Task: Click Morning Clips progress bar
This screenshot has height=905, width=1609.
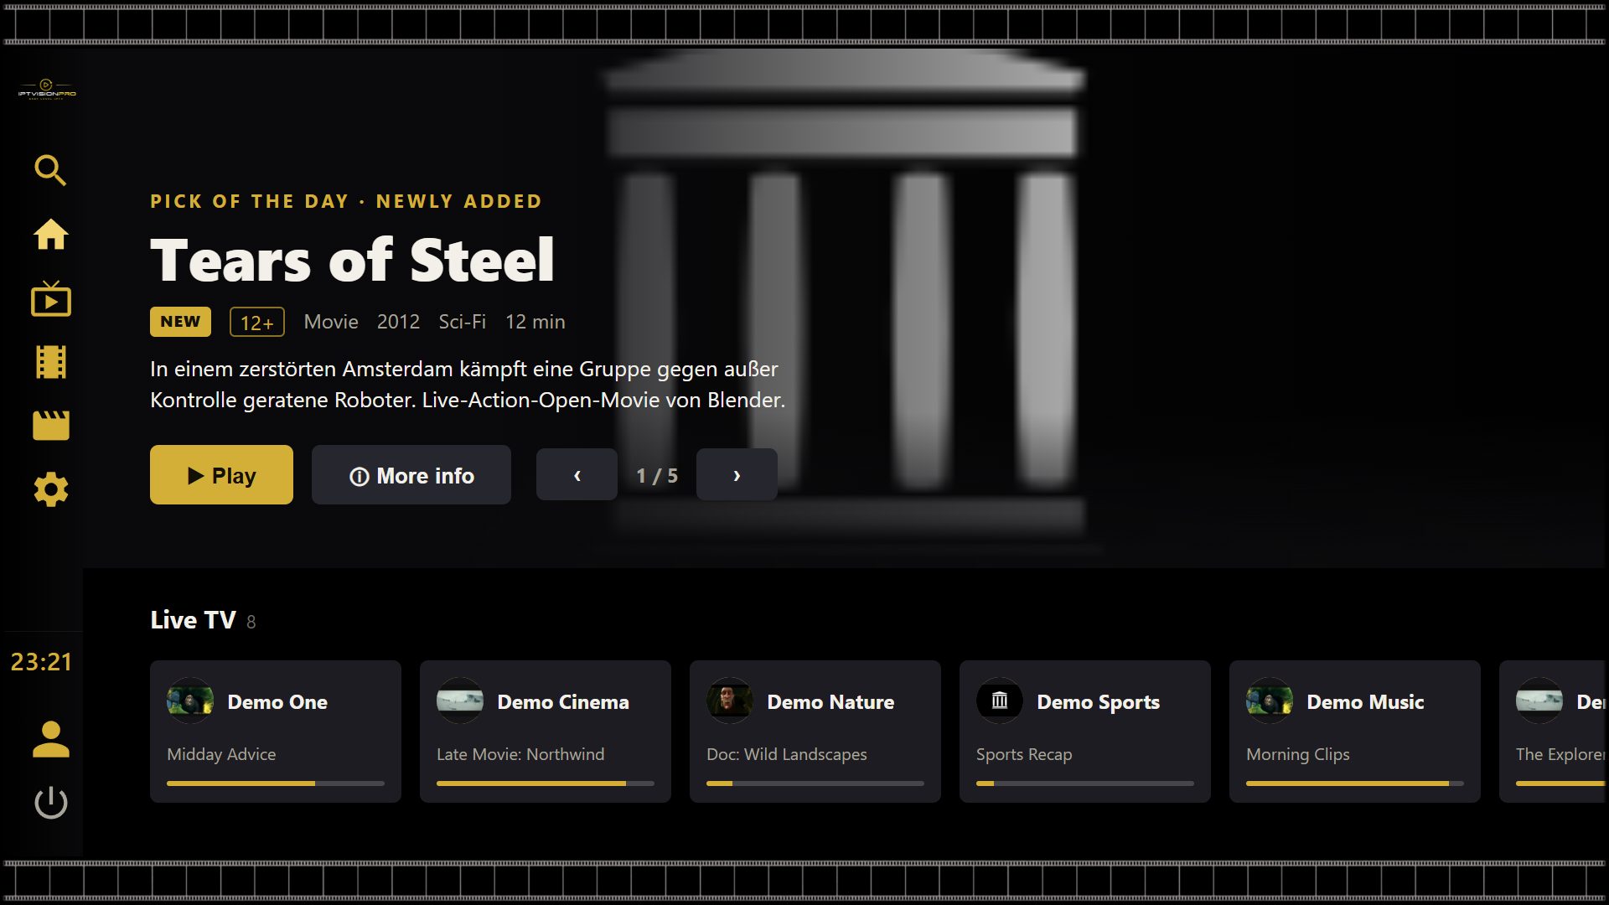Action: pyautogui.click(x=1355, y=783)
